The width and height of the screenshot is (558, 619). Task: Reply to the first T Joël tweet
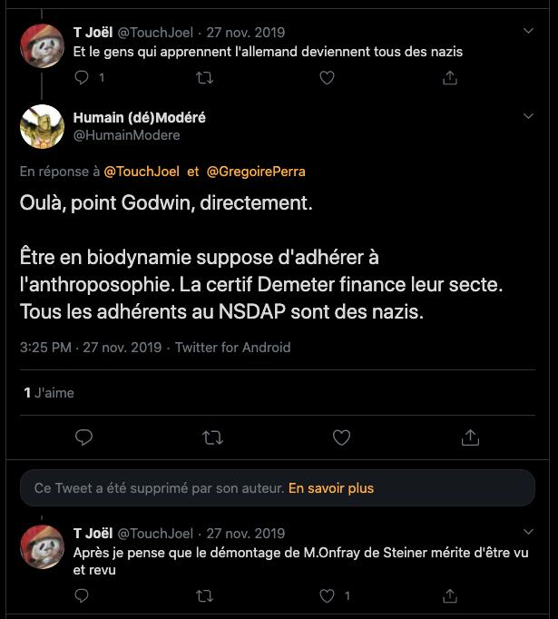(x=82, y=78)
